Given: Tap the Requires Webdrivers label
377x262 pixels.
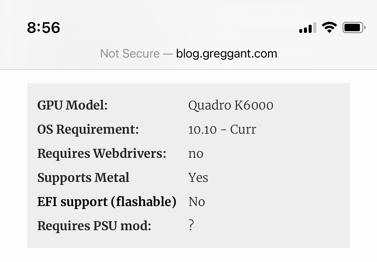Looking at the screenshot, I should coord(102,153).
